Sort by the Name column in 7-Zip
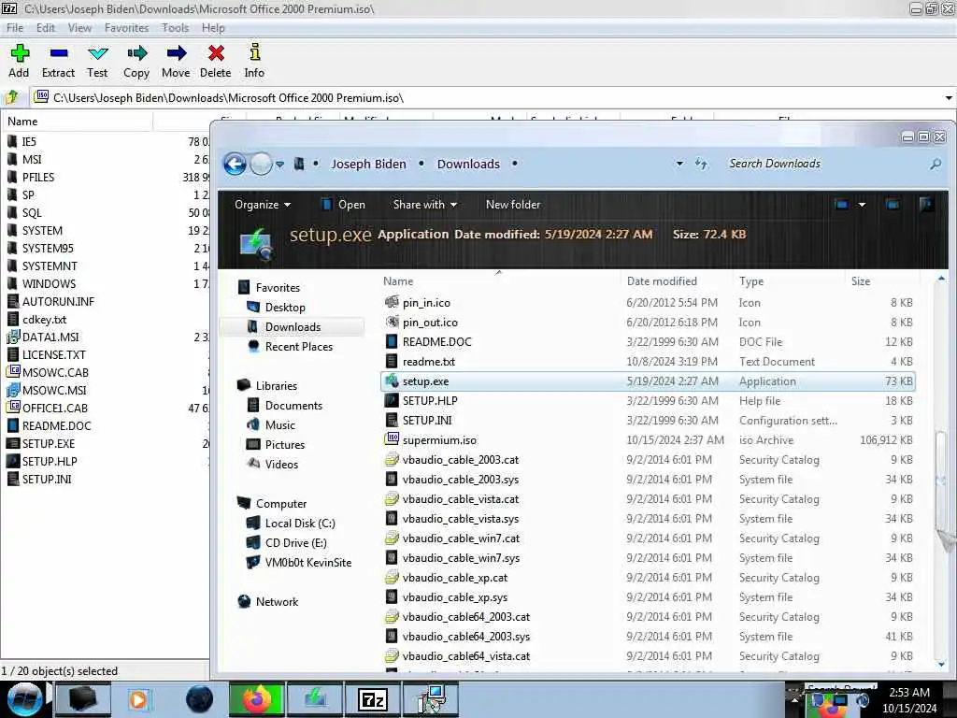This screenshot has width=957, height=718. 77,122
